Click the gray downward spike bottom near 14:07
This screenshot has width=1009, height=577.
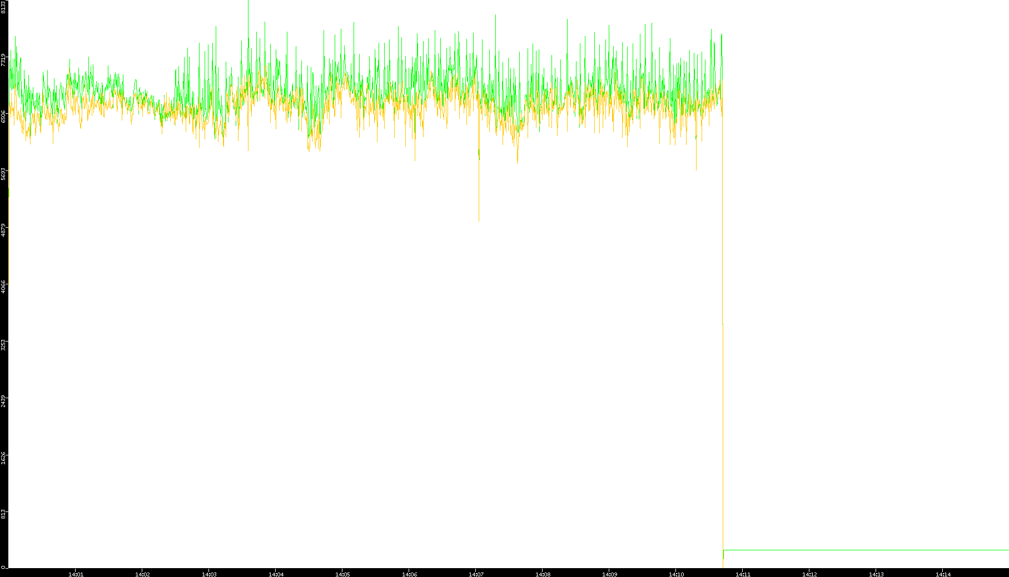pos(479,219)
